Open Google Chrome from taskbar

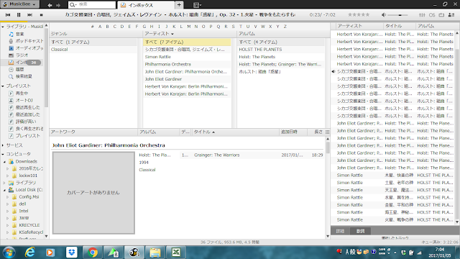[93, 253]
